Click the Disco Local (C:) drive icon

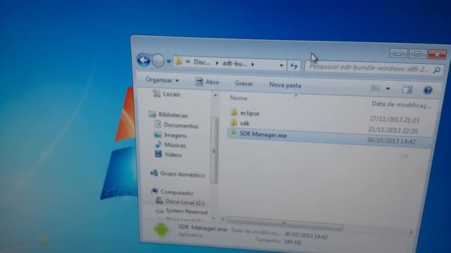[160, 201]
